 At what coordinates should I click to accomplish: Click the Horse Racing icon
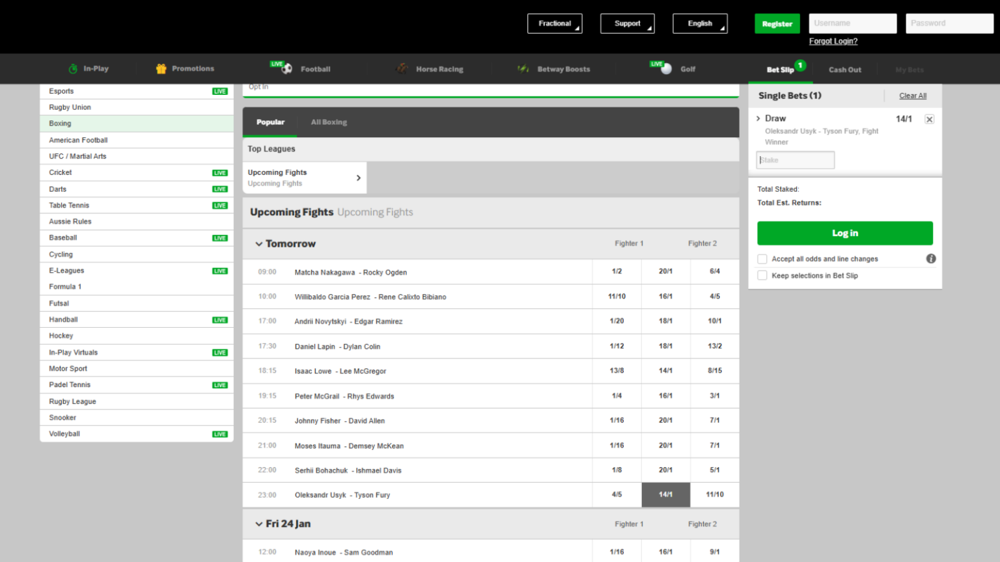[402, 69]
